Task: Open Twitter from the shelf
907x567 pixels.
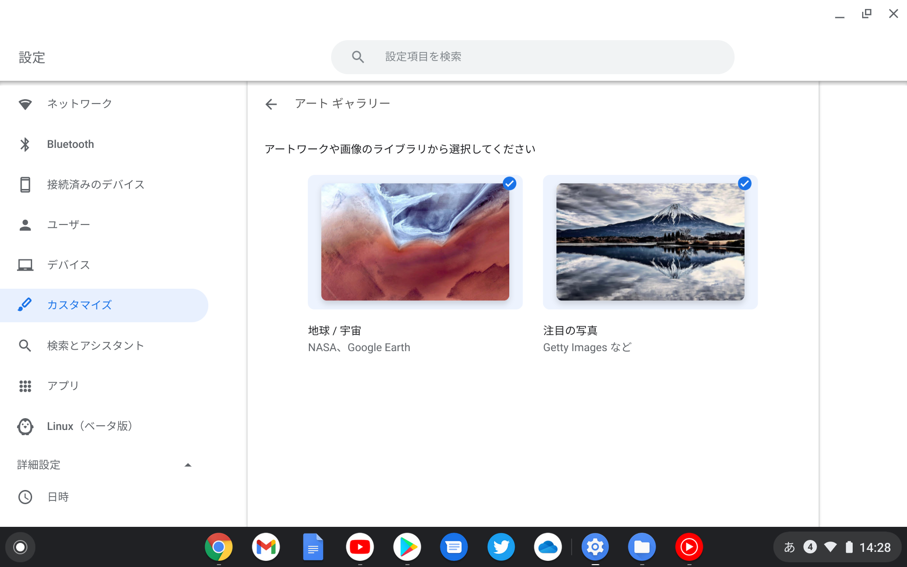Action: 501,547
